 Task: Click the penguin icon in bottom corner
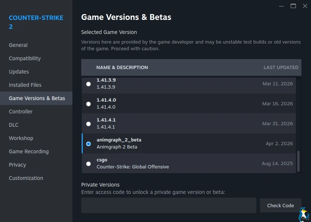pyautogui.click(x=304, y=215)
